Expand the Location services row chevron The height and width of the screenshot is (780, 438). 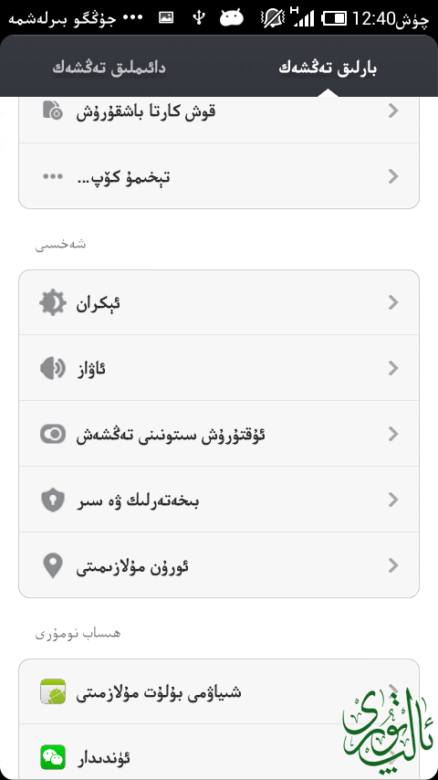point(393,565)
